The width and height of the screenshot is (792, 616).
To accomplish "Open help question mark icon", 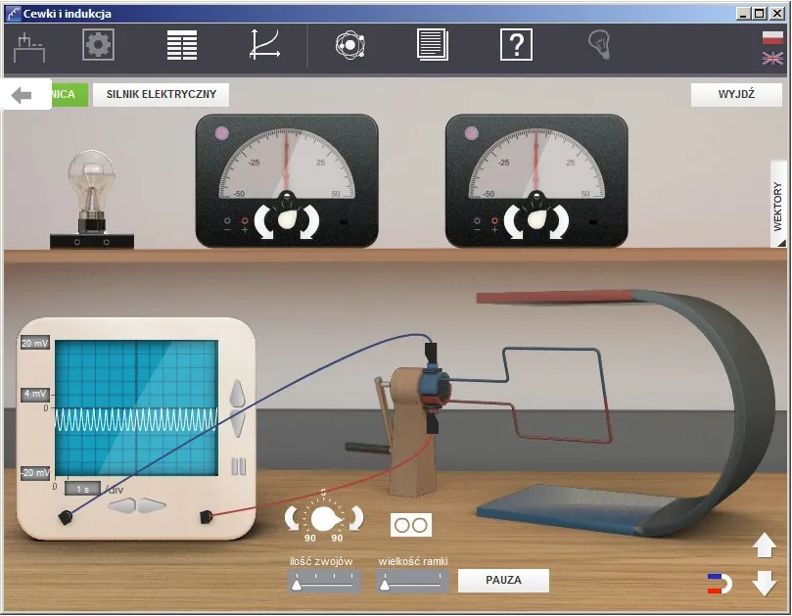I will 516,45.
